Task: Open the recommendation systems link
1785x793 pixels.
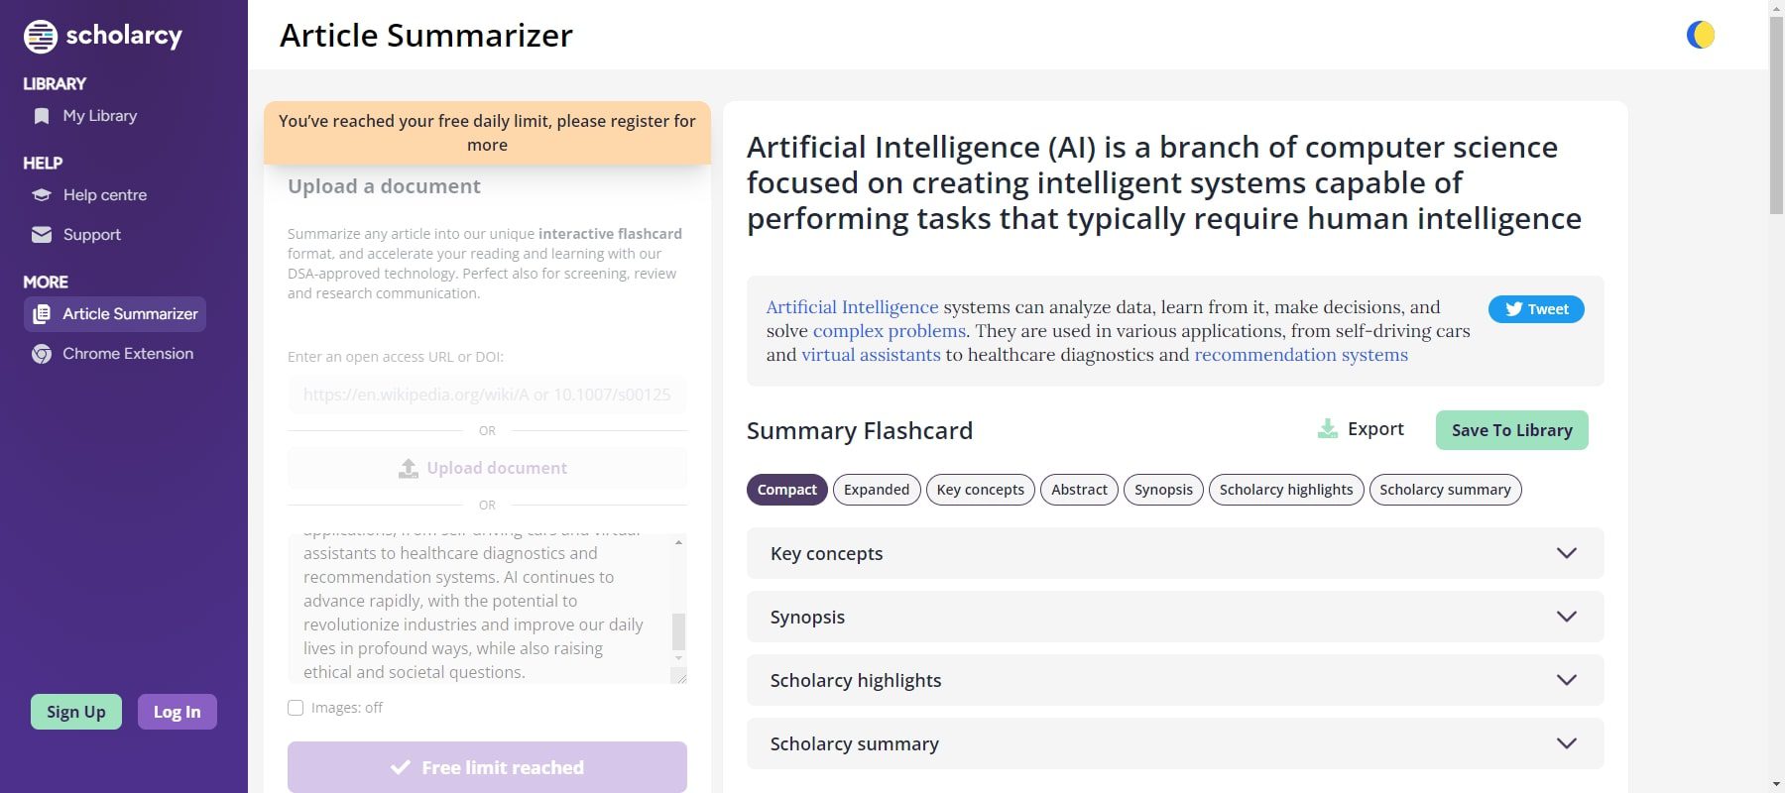Action: coord(1300,354)
